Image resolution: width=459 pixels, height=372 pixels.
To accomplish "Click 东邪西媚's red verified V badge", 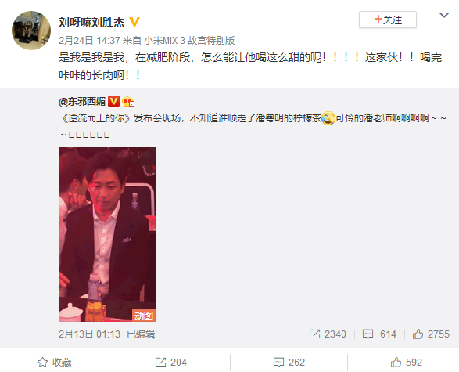I will (x=113, y=101).
